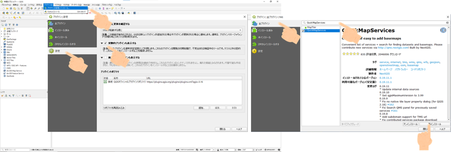Select 全プラグイン tab in right plugin dialog

[x=275, y=24]
